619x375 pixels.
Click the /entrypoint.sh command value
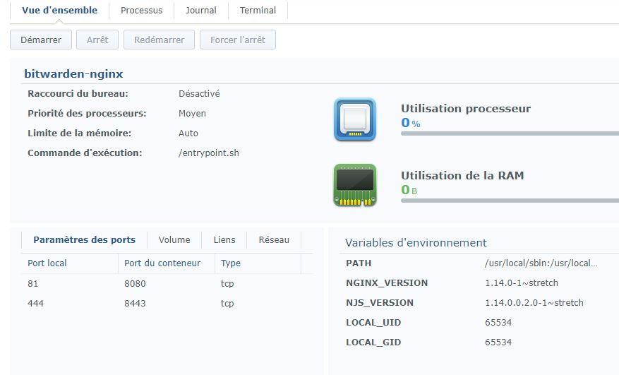click(x=209, y=153)
